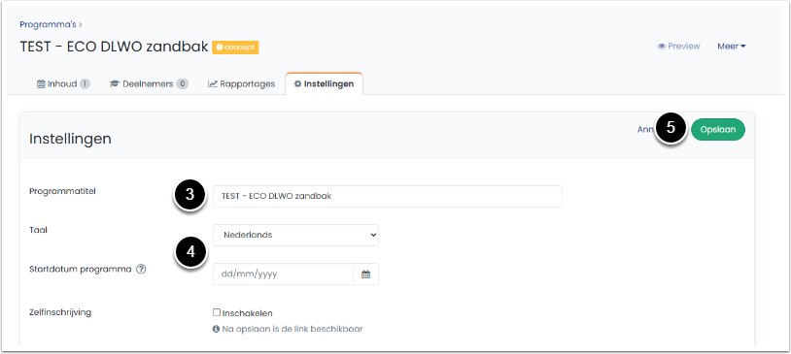Click the help question mark next to Startdatum programma

point(141,270)
